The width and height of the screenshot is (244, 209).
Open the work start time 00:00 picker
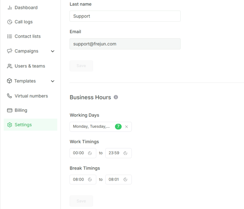(83, 153)
